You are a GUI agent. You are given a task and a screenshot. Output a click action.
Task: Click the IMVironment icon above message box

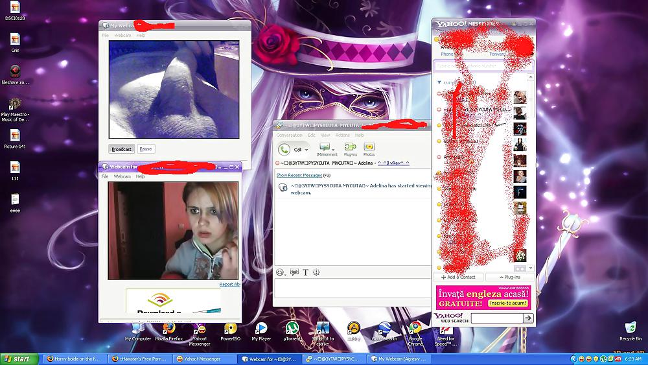tap(294, 272)
